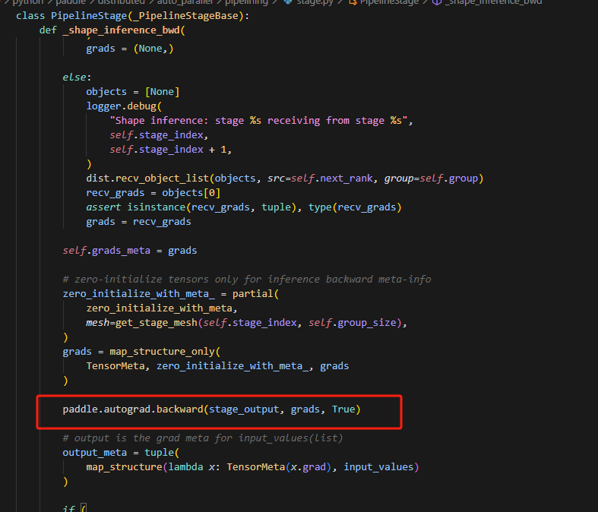The height and width of the screenshot is (512, 598).
Task: Click the method icon before _shape_inference_bwd breadcrumb
Action: point(437,2)
